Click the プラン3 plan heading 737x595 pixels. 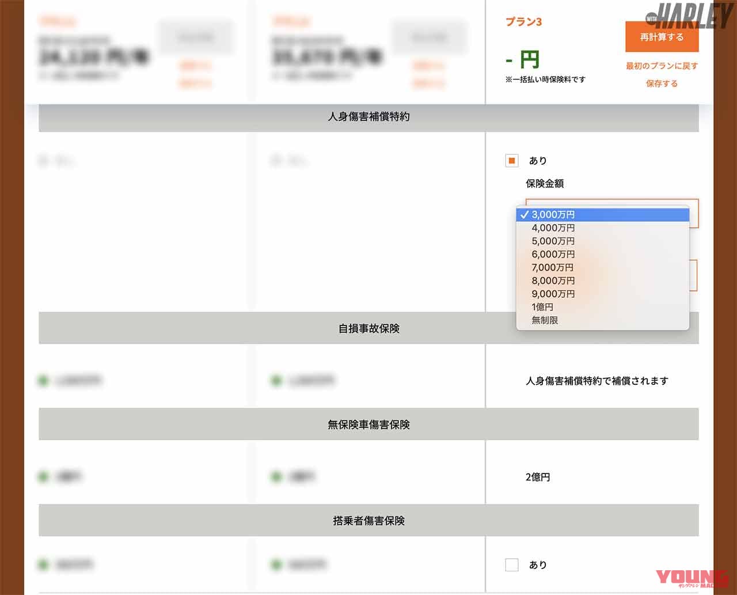coord(523,22)
